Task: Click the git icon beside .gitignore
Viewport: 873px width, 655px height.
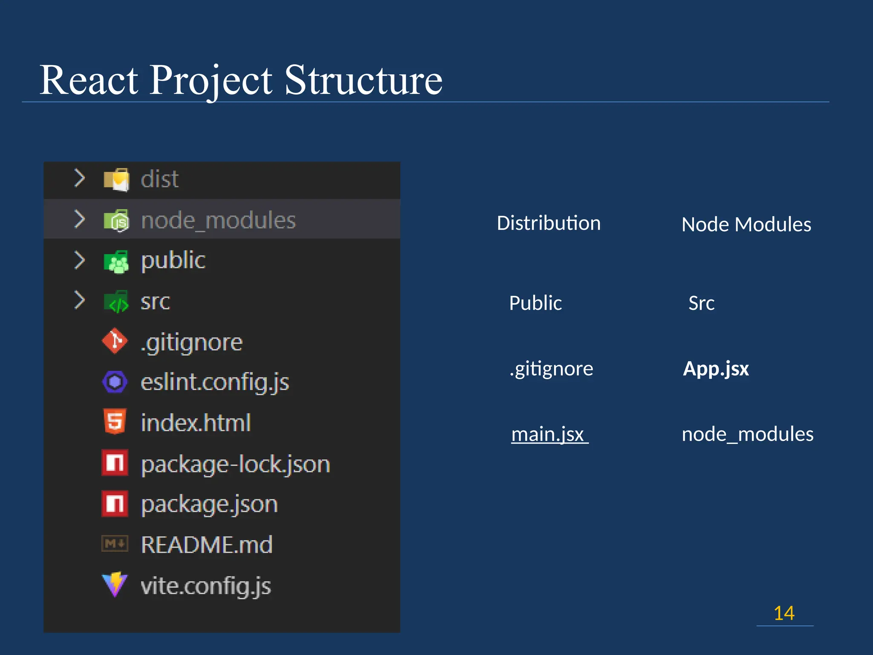Action: click(x=115, y=341)
